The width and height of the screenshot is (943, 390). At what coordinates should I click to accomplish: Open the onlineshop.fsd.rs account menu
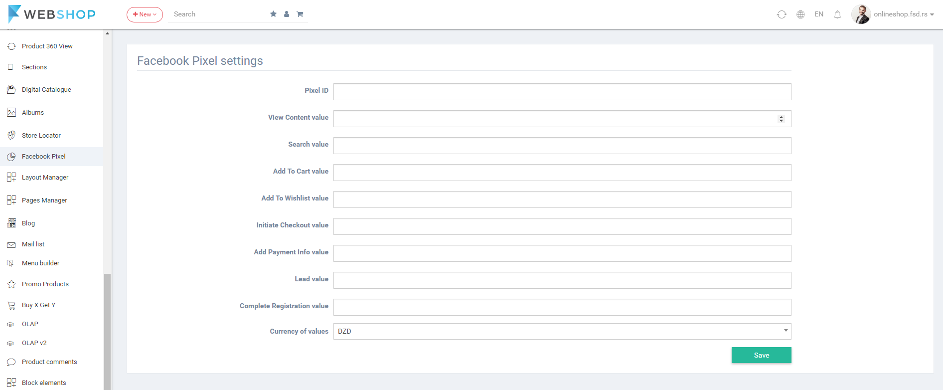pos(904,14)
